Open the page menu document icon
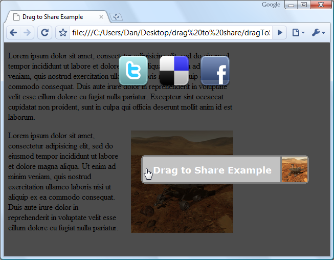 tap(298, 33)
